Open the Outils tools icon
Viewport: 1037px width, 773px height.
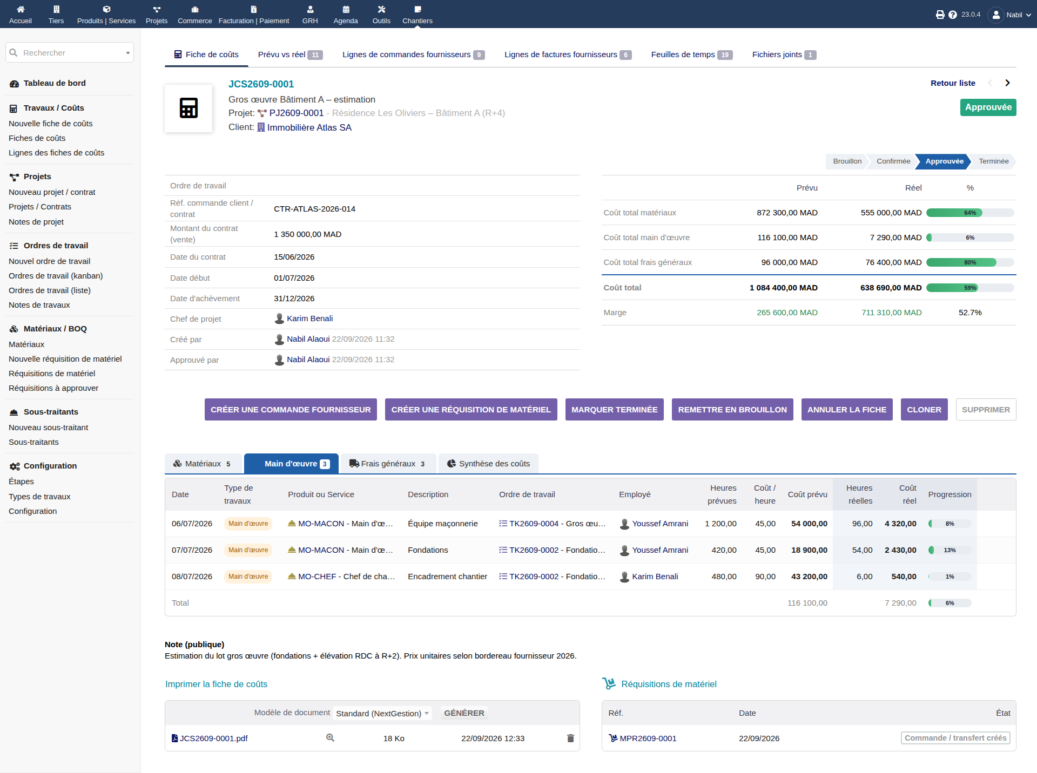click(381, 9)
